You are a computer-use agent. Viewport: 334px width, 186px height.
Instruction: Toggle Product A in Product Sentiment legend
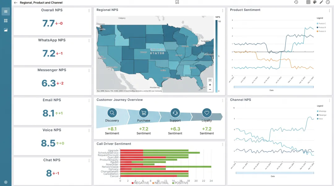[x=321, y=31]
